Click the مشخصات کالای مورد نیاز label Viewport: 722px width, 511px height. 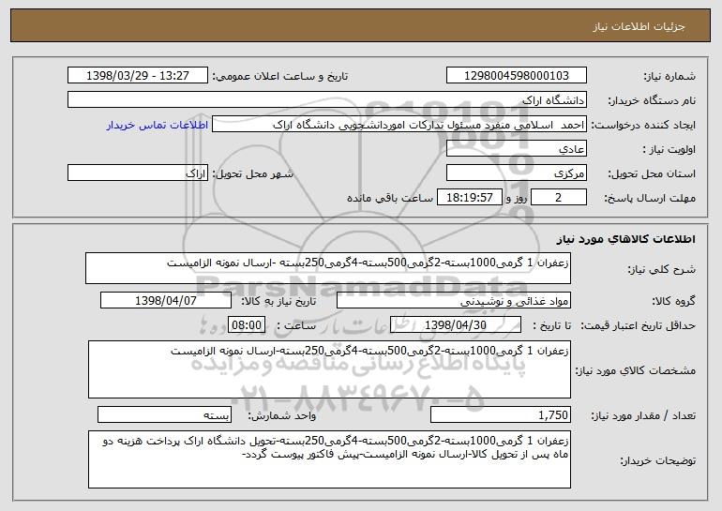click(636, 370)
